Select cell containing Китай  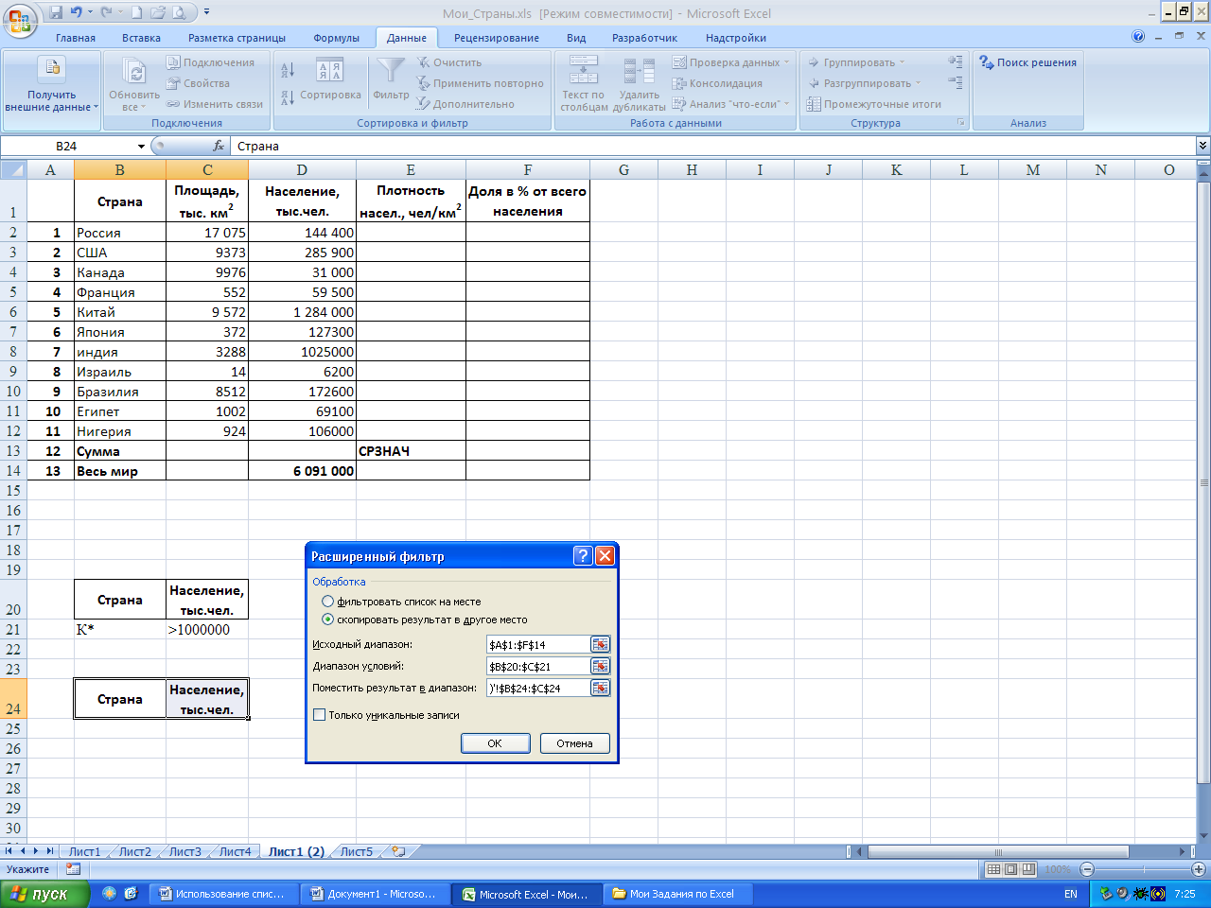pyautogui.click(x=120, y=312)
